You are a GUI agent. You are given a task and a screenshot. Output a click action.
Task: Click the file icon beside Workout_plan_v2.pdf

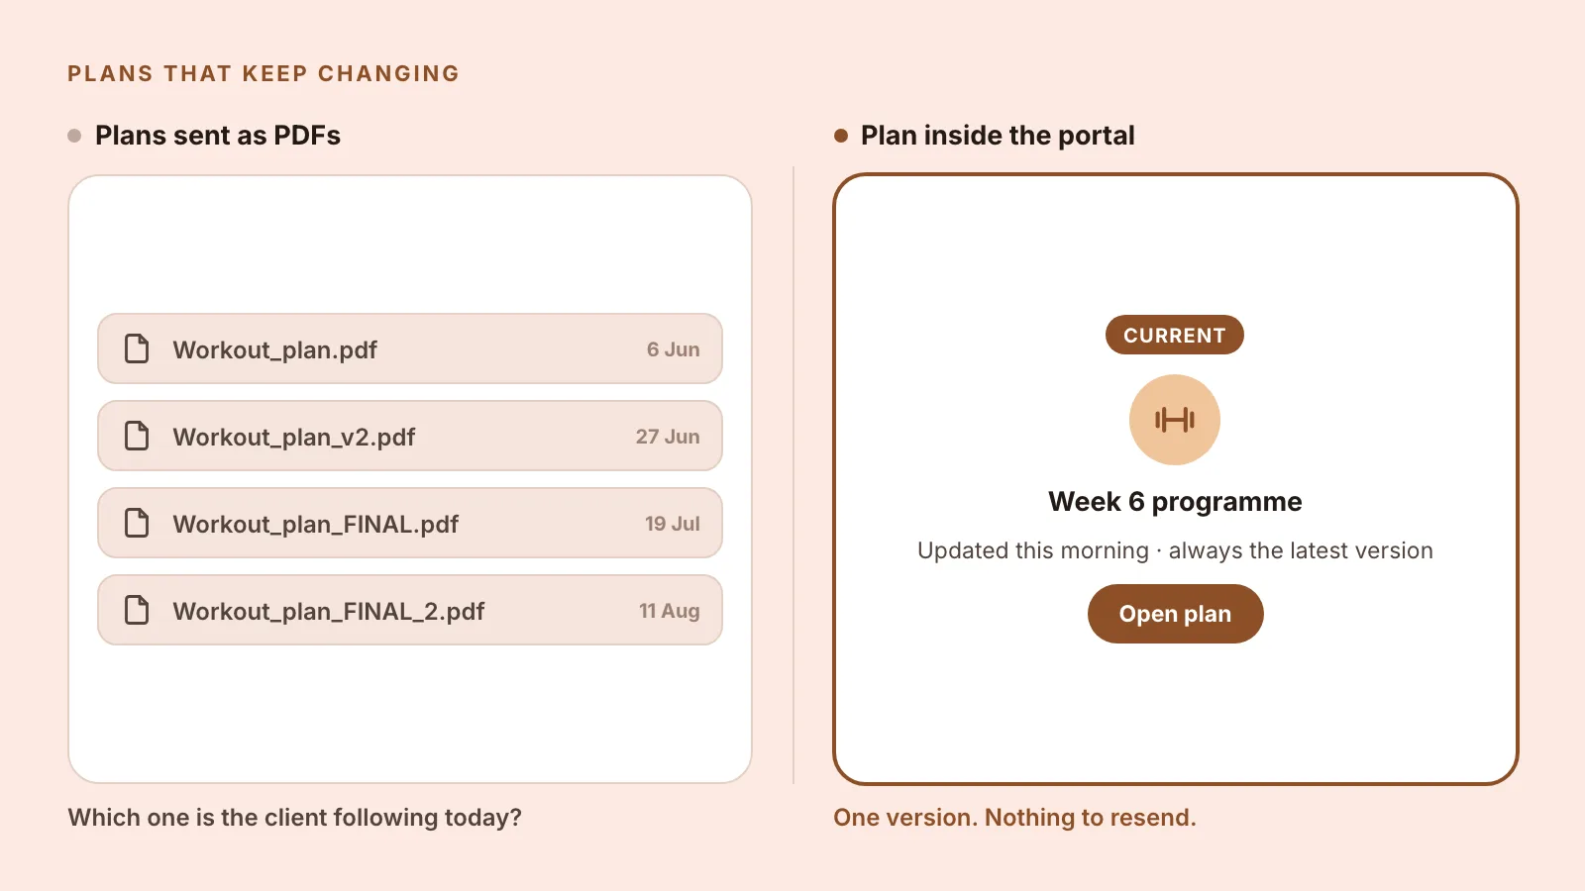(x=137, y=436)
